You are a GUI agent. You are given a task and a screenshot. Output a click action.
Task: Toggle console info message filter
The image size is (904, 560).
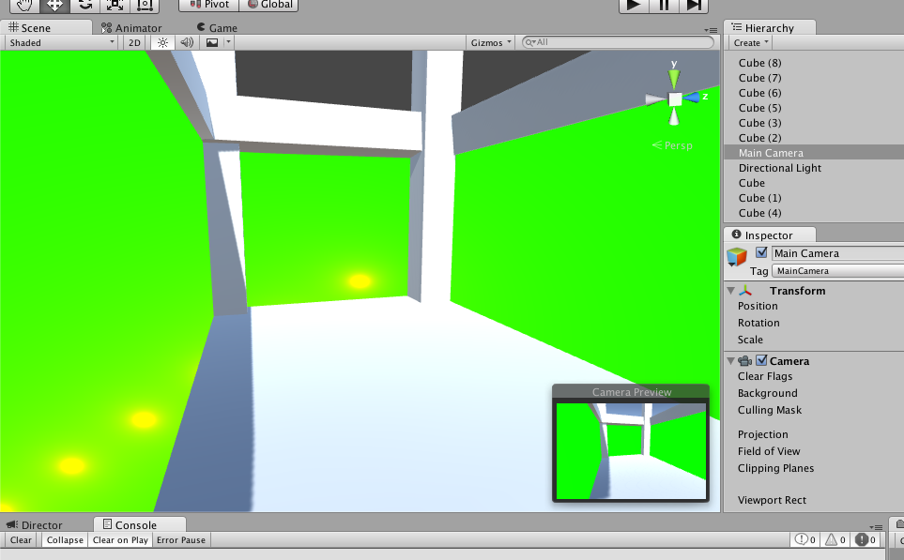tap(804, 540)
